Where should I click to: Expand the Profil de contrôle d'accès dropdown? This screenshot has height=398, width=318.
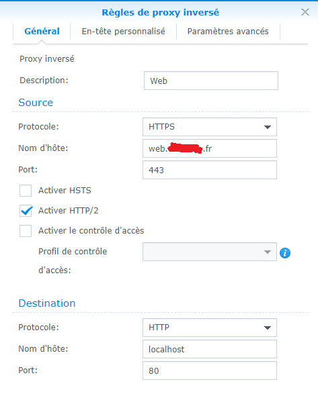pos(210,252)
